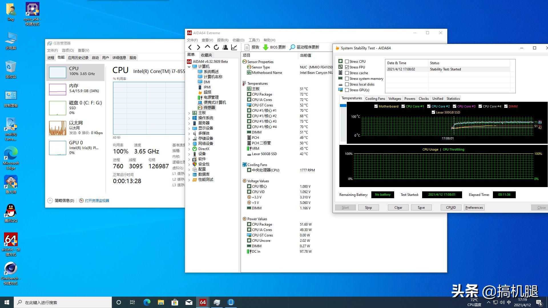The height and width of the screenshot is (308, 548).
Task: Click the navigation back arrow in AIDA64
Action: (x=190, y=47)
